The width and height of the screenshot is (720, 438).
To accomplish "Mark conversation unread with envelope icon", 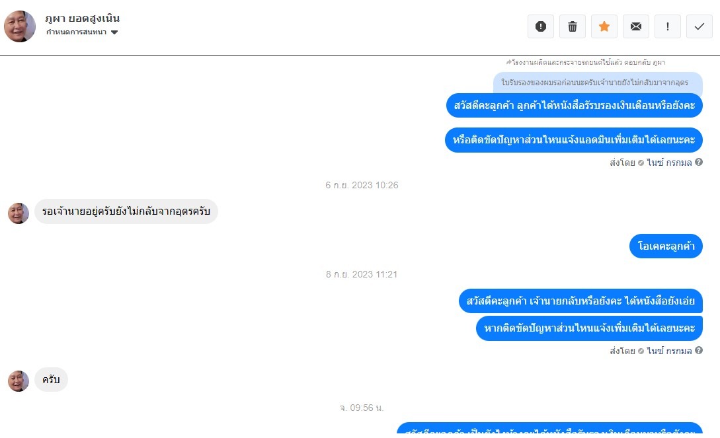I will [635, 26].
